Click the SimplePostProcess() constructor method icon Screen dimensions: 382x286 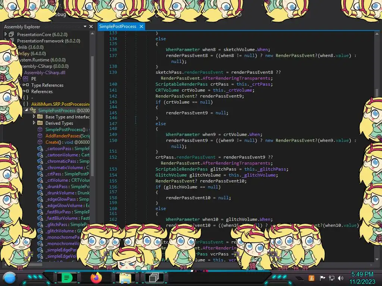[40, 129]
